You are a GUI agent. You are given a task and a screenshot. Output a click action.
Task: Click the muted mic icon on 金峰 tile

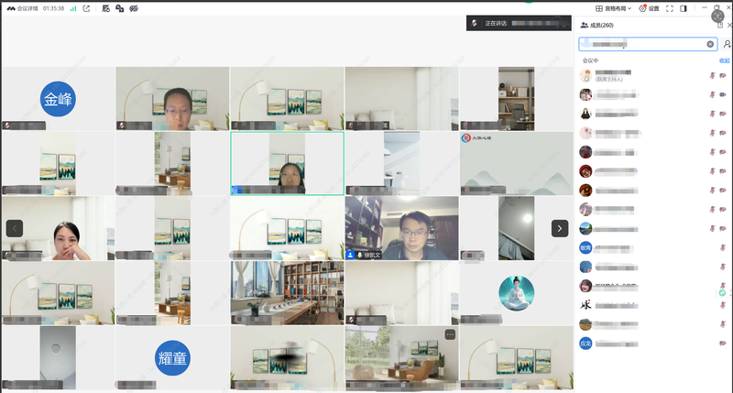point(6,126)
